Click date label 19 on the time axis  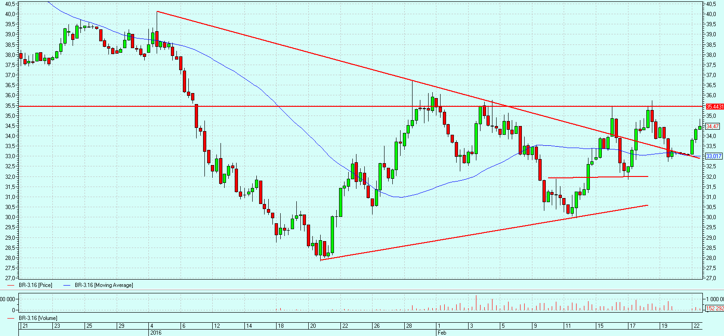click(x=664, y=326)
